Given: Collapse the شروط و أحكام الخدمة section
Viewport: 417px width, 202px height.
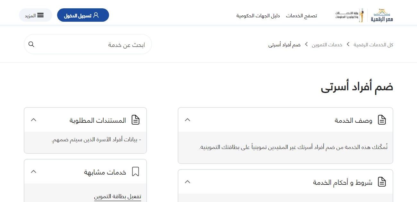Looking at the screenshot, I should pyautogui.click(x=188, y=182).
